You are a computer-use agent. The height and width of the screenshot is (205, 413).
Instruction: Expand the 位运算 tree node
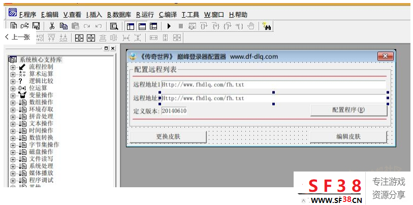coord(13,89)
